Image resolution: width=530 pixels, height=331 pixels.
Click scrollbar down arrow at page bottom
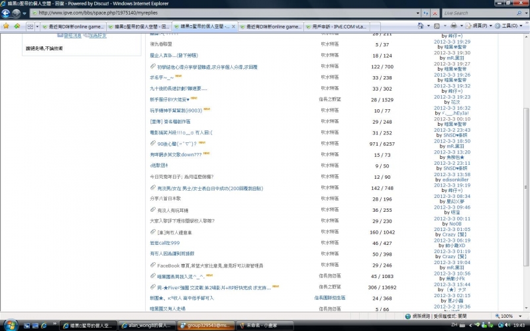526,308
